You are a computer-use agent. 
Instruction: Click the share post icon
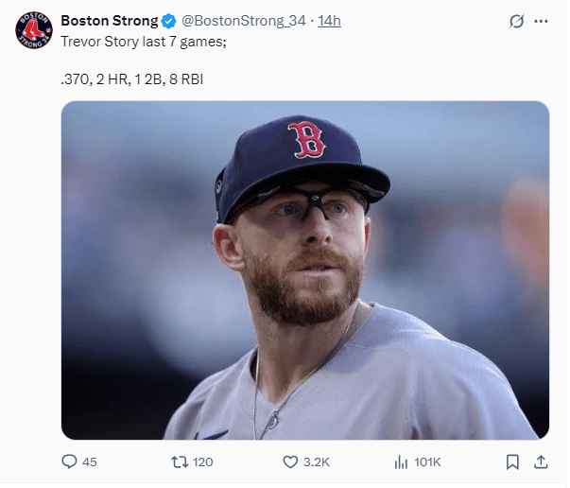tap(541, 462)
